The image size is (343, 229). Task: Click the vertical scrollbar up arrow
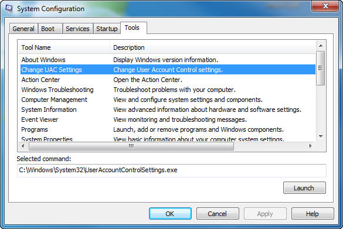click(321, 46)
